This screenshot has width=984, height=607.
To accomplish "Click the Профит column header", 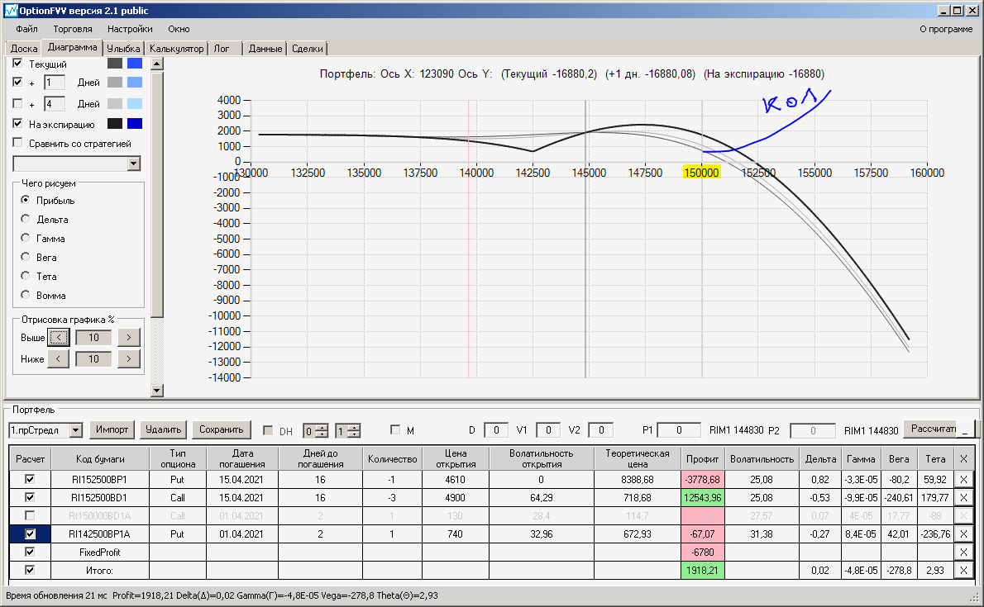I will (702, 459).
